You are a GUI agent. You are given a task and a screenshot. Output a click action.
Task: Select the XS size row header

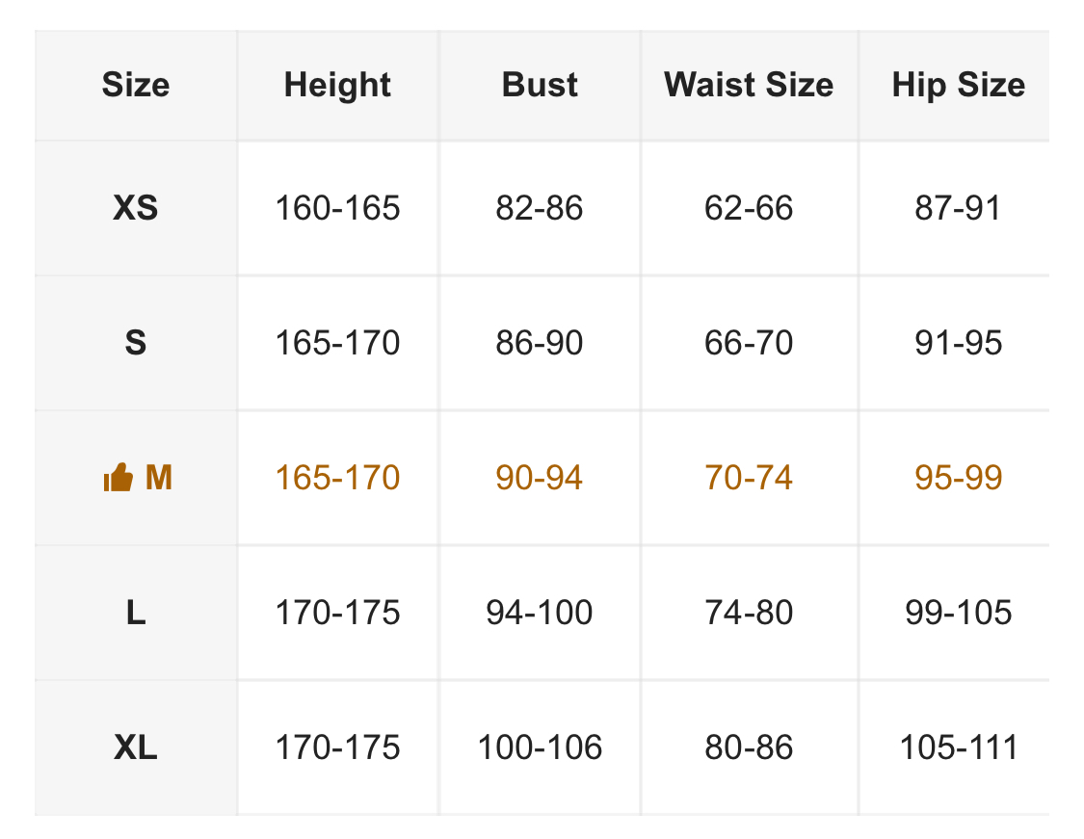136,208
